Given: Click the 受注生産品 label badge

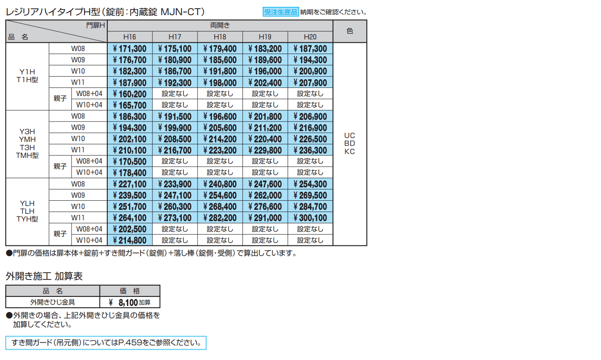Looking at the screenshot, I should tap(279, 12).
